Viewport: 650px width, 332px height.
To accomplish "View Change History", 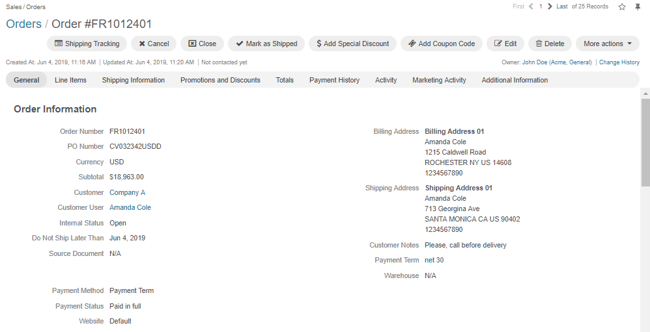I will pyautogui.click(x=619, y=62).
